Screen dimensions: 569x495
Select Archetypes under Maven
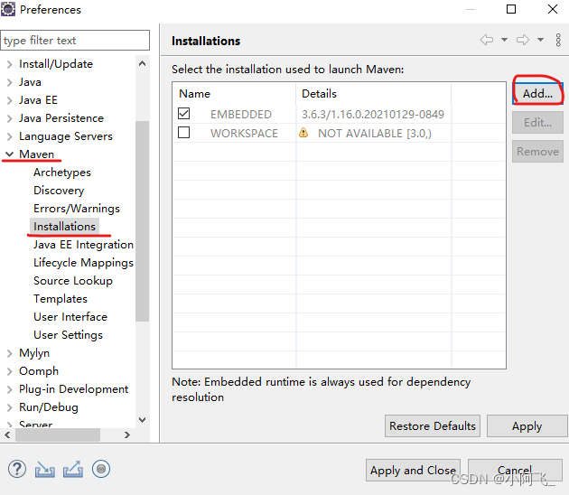pos(62,173)
